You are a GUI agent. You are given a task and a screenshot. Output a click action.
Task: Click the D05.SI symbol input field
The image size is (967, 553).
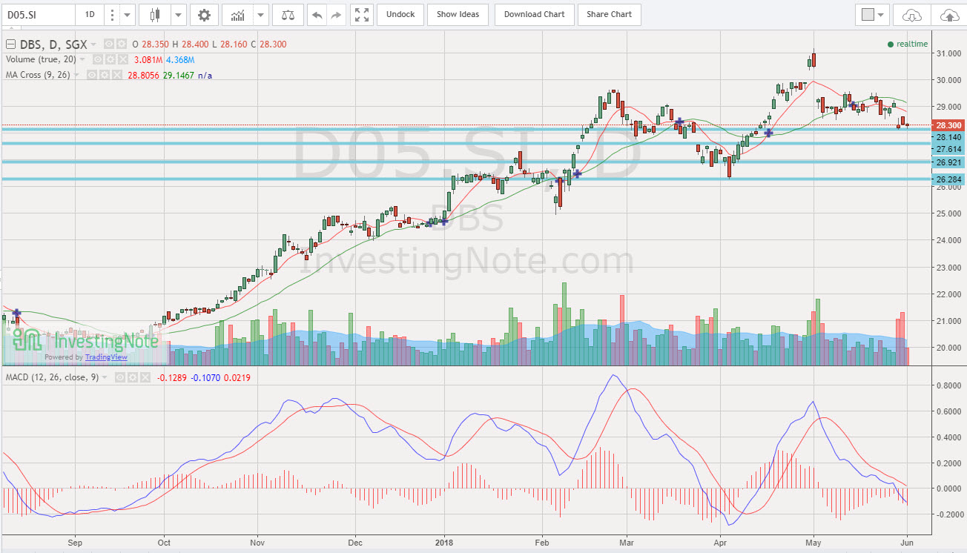pyautogui.click(x=39, y=14)
